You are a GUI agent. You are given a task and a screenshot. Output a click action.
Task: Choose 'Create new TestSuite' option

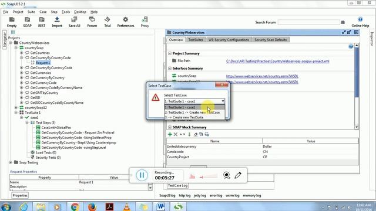pos(194,117)
